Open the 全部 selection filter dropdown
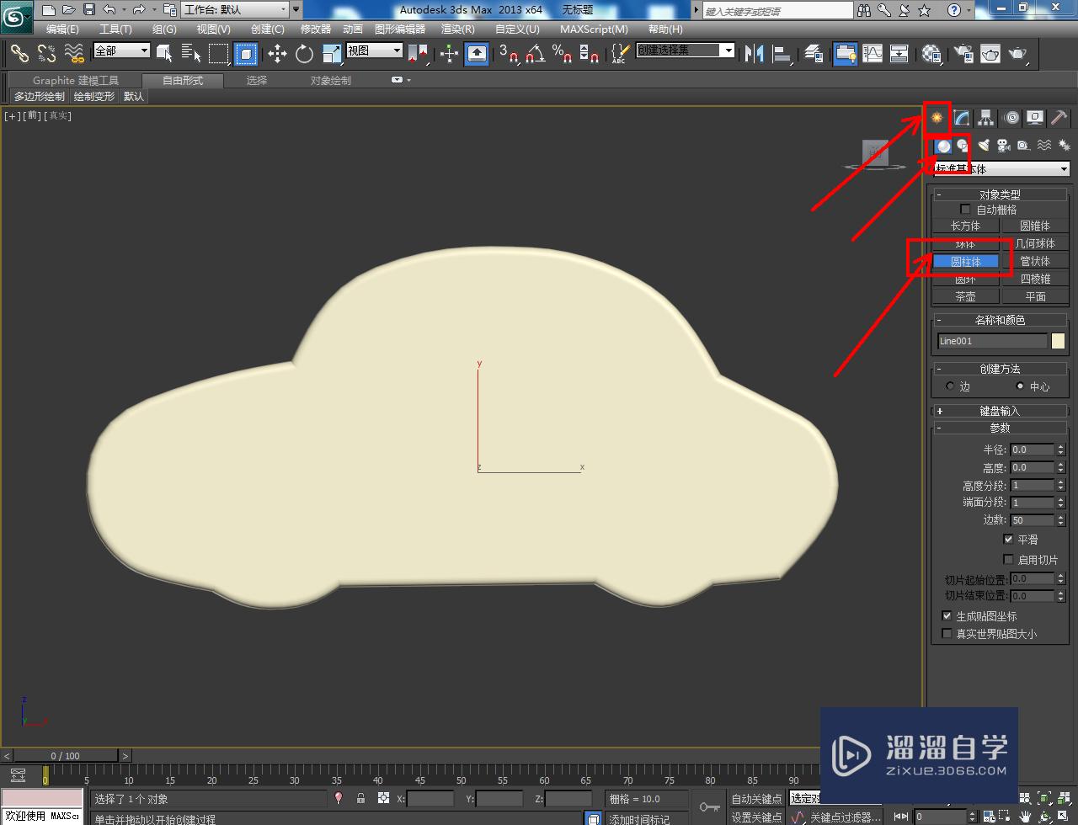Image resolution: width=1078 pixels, height=825 pixels. (121, 51)
